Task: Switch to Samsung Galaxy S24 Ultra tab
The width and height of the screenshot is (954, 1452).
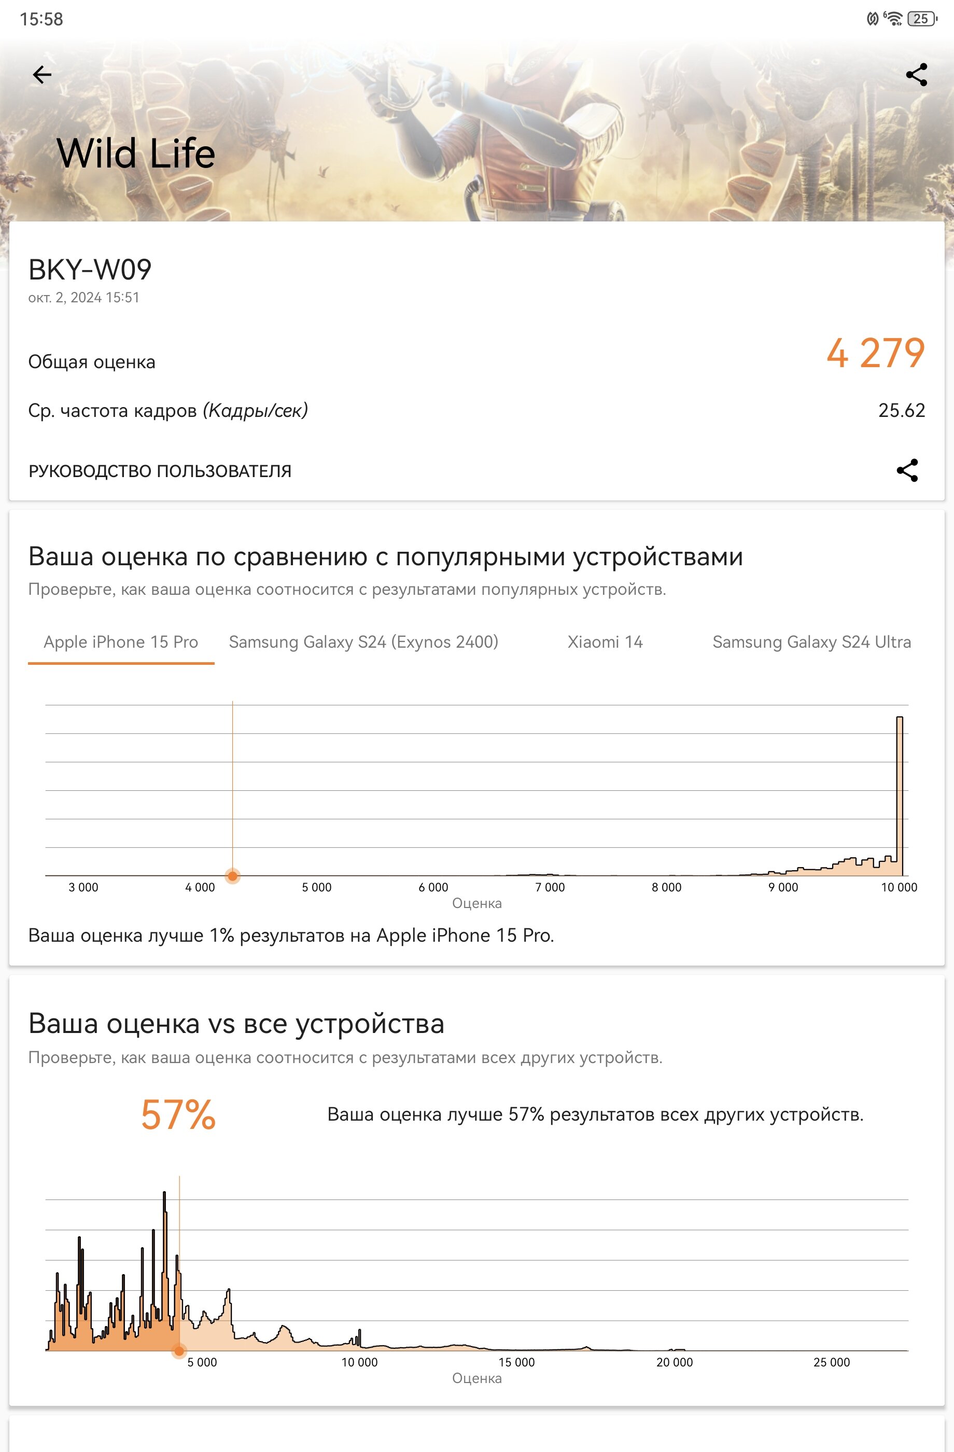Action: pyautogui.click(x=811, y=642)
